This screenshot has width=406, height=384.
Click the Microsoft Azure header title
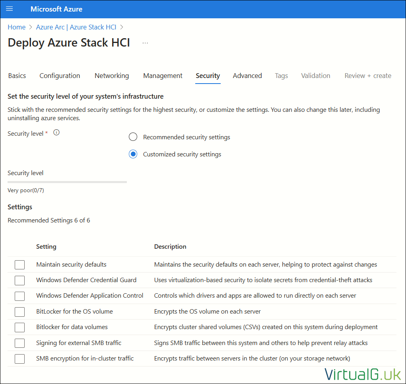pos(56,9)
